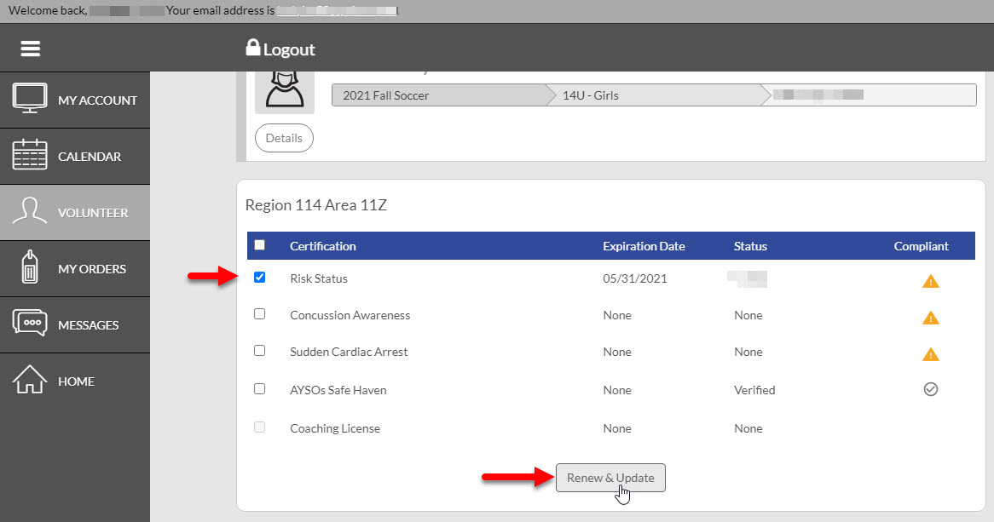
Task: Click the Certification column header
Action: pos(323,246)
